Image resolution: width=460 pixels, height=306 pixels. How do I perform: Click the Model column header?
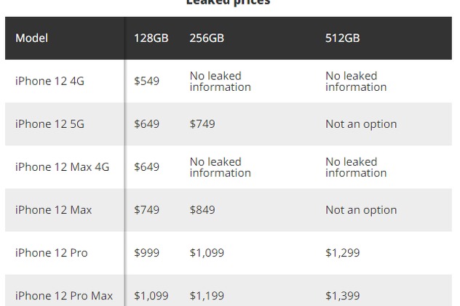point(32,38)
